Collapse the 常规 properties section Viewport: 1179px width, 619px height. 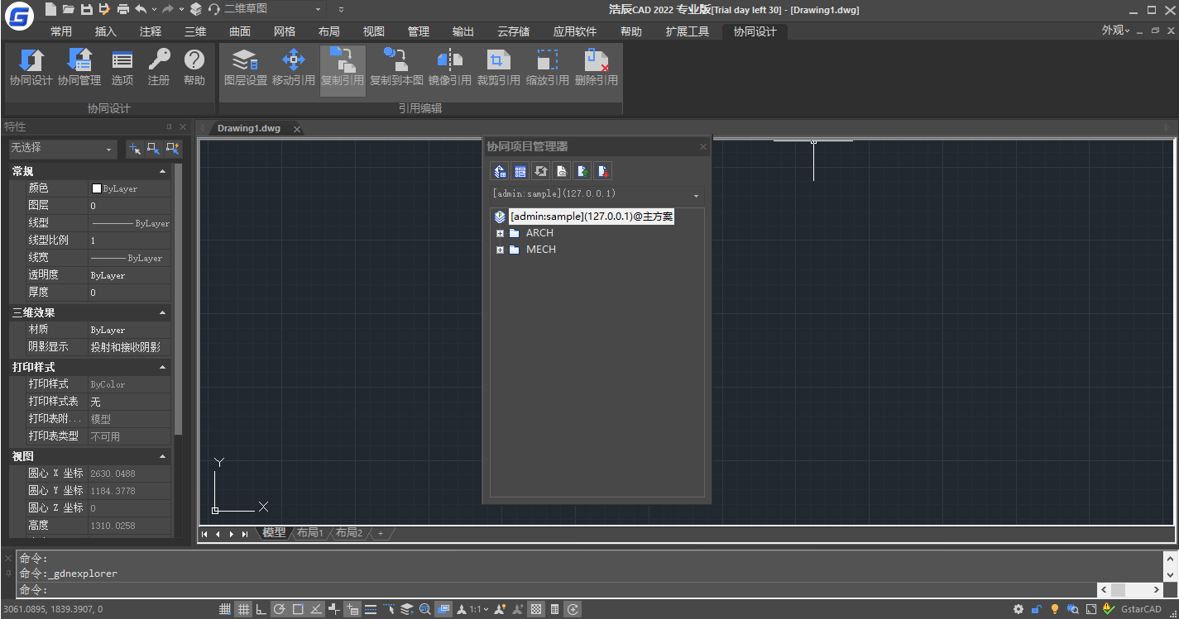pyautogui.click(x=162, y=171)
